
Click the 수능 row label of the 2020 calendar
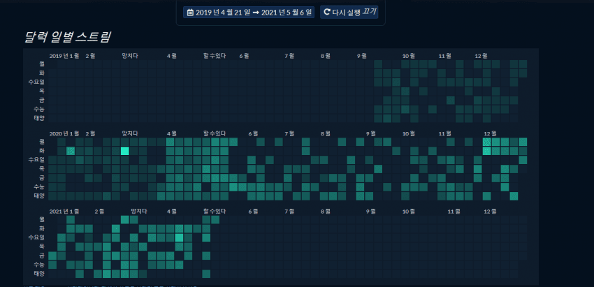pos(39,186)
